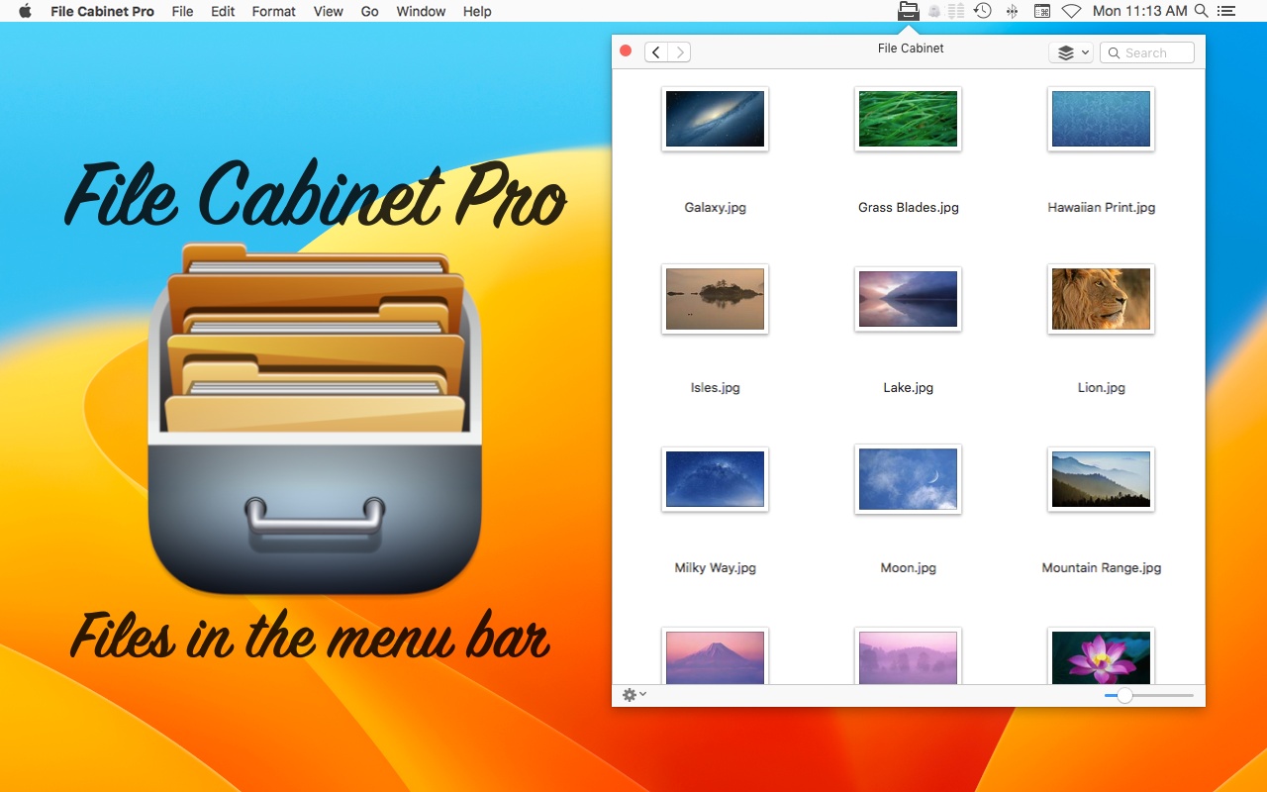Click the Grass Blades.jpg file name
Image resolution: width=1267 pixels, height=792 pixels.
(908, 207)
